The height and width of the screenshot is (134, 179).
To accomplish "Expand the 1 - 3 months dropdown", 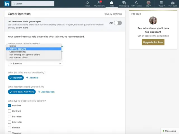I will (35, 64).
